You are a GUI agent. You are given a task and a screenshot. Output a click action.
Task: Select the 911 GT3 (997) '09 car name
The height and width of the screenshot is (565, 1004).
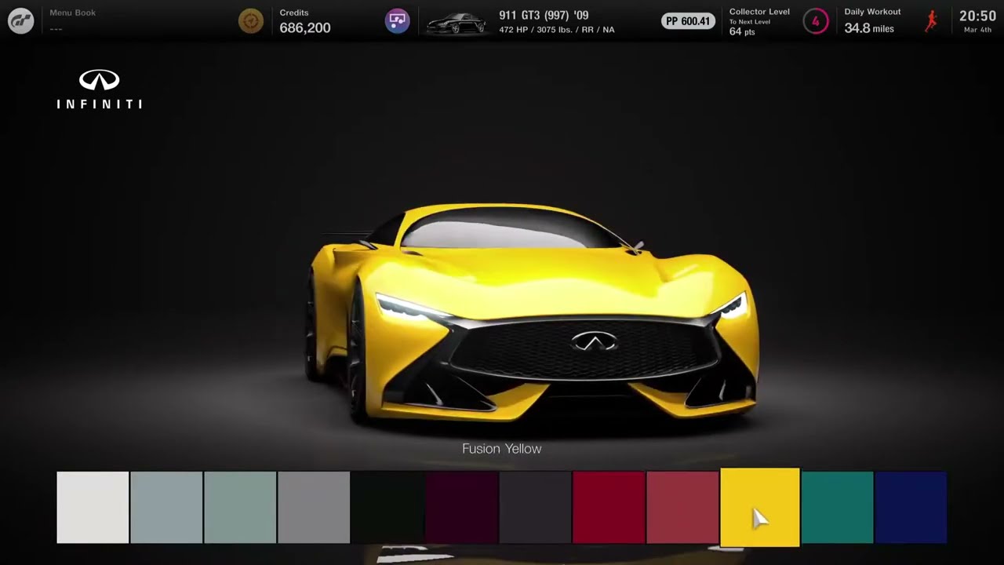coord(544,15)
